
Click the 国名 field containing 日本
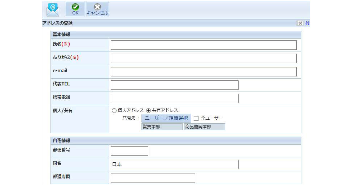click(174, 165)
